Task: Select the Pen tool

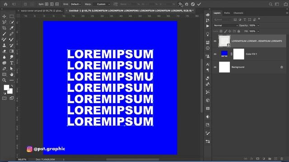Action: click(4, 69)
